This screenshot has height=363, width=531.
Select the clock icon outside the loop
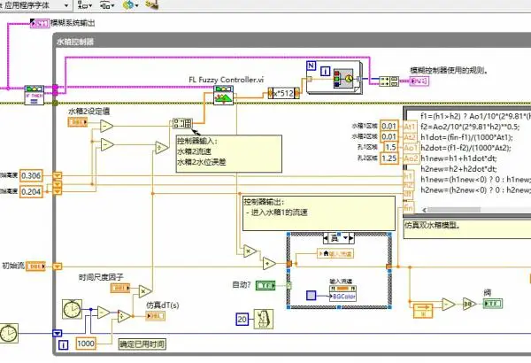(9, 333)
